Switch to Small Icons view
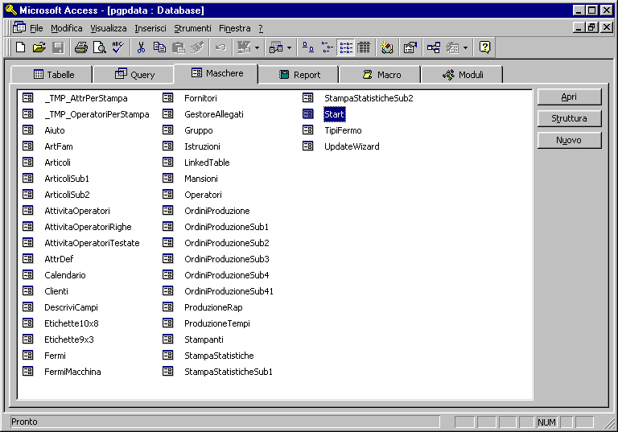Viewport: 618px width, 432px height. (327, 47)
